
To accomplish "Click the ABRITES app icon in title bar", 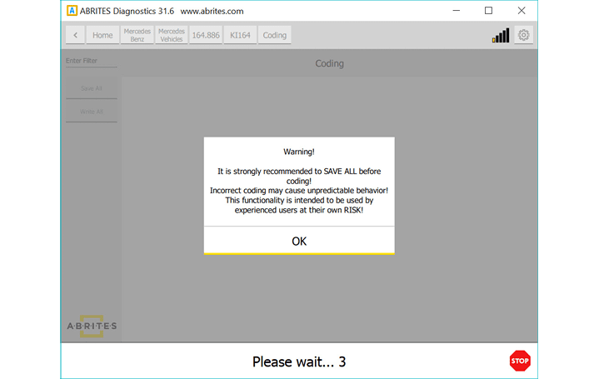I will (x=72, y=11).
